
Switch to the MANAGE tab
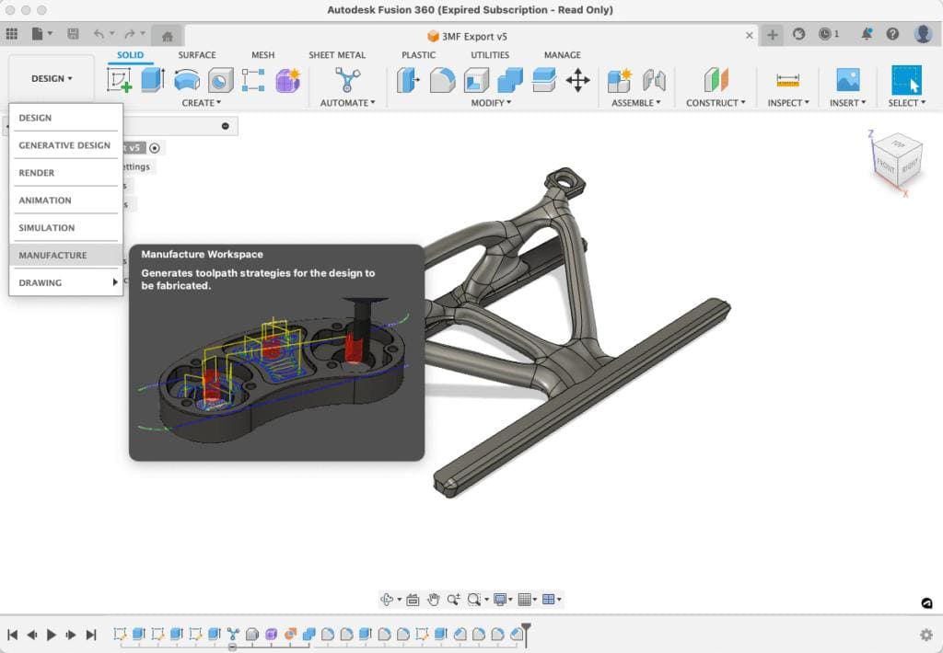[x=563, y=54]
